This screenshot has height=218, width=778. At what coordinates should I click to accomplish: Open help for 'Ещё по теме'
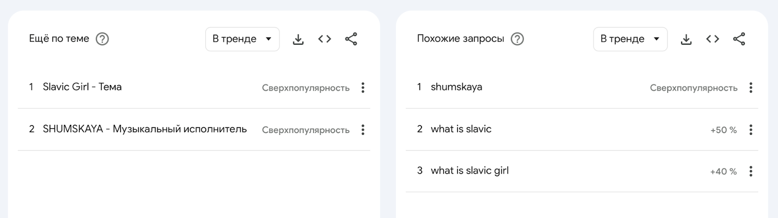(102, 39)
